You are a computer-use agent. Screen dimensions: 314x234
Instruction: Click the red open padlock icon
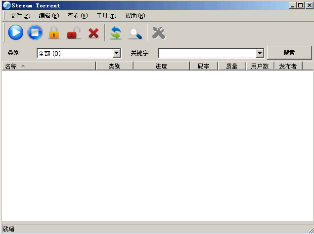point(74,33)
